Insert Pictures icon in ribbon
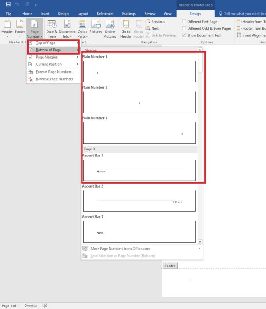Image resolution: width=266 pixels, height=309 pixels. (96, 28)
